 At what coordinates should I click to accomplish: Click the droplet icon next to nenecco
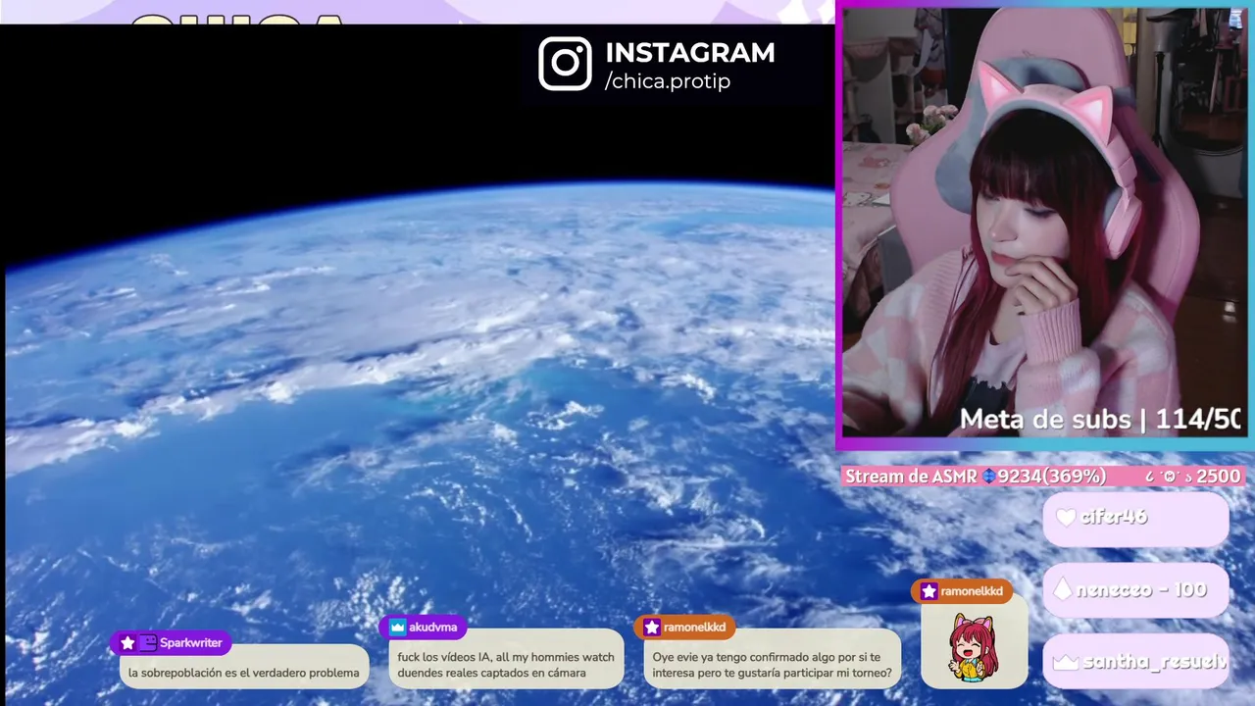[1063, 589]
